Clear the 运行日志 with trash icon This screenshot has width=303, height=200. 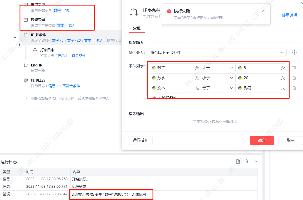tap(246, 161)
